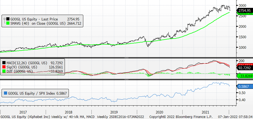Click the 2018 label on the time axis

pyautogui.click(x=69, y=112)
